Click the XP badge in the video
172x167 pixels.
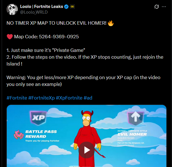coord(38,118)
